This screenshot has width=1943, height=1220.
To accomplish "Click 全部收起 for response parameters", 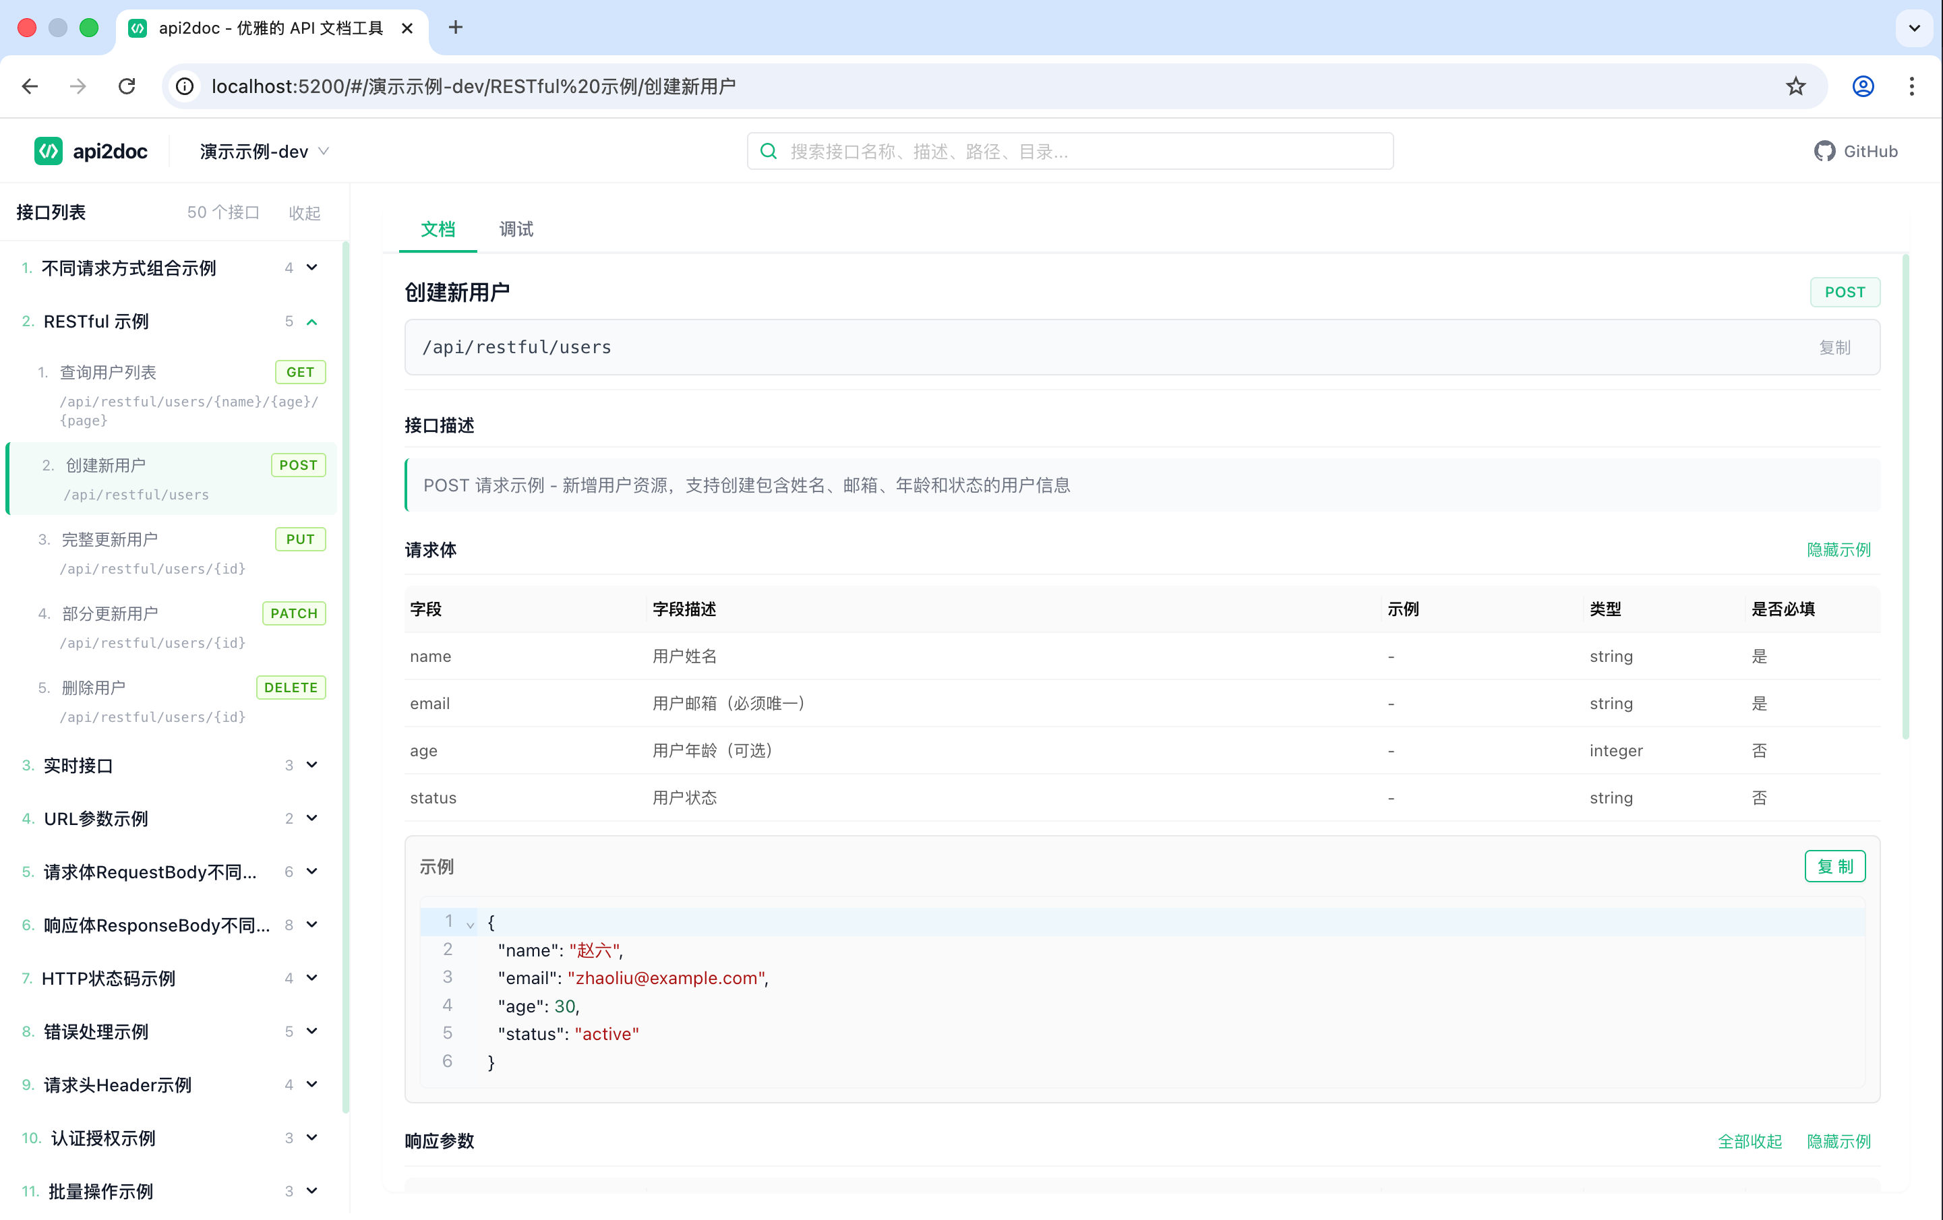I will pos(1750,1141).
